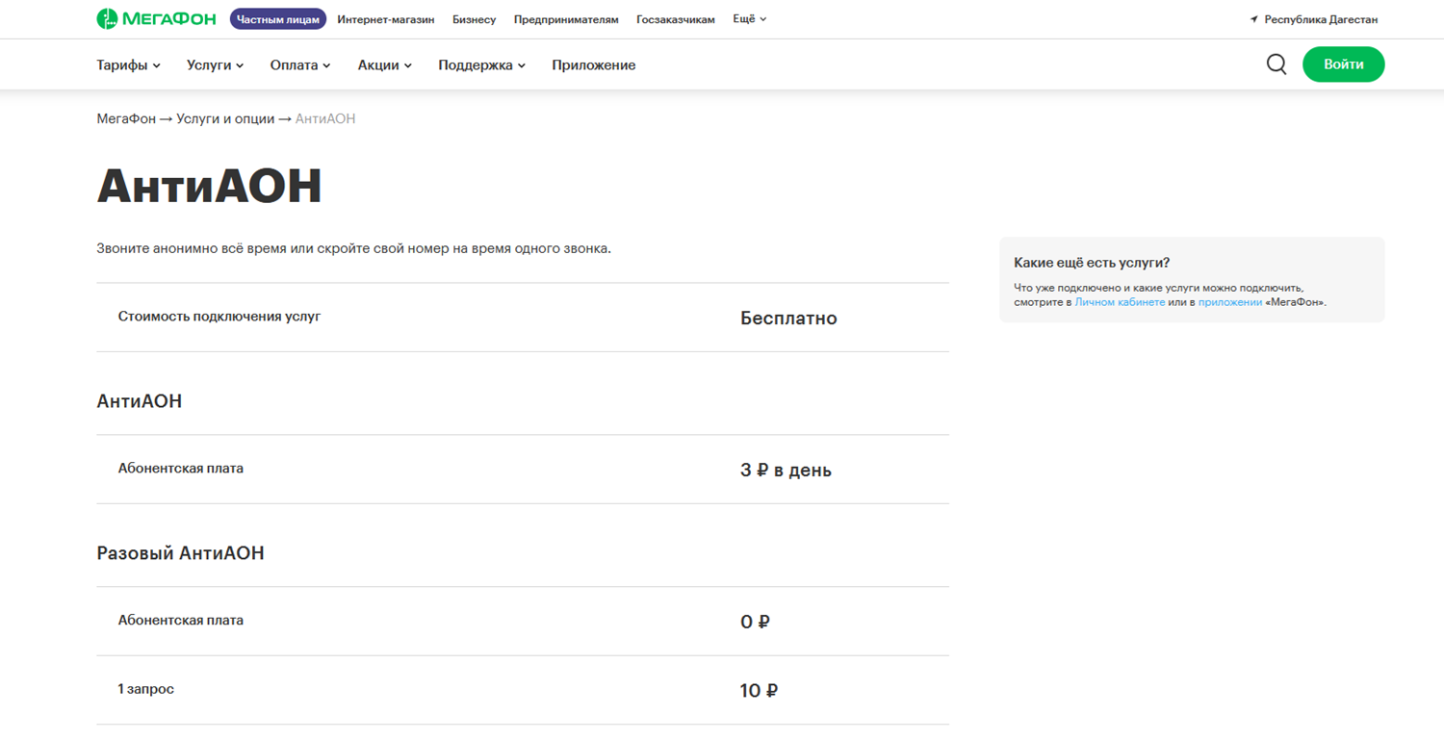This screenshot has width=1444, height=740.
Task: Expand the Услуги menu
Action: (216, 65)
